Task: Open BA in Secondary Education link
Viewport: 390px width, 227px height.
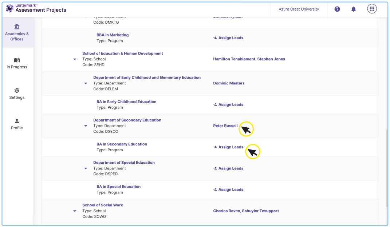Action: coord(122,144)
